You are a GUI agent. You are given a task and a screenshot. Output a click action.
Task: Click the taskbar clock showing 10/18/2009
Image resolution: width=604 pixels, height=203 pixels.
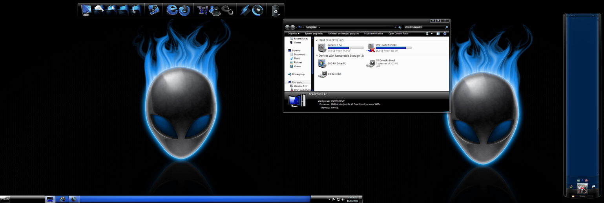point(352,199)
